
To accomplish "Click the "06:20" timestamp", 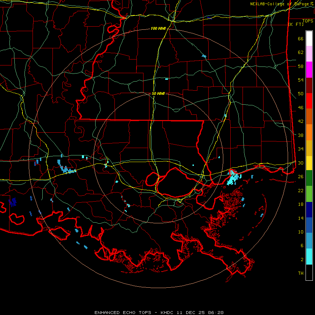I will tap(216, 313).
